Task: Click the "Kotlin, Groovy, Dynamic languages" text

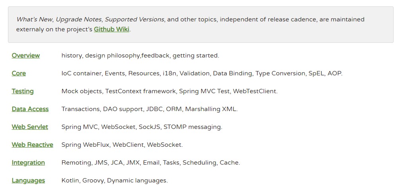Action: (x=115, y=180)
